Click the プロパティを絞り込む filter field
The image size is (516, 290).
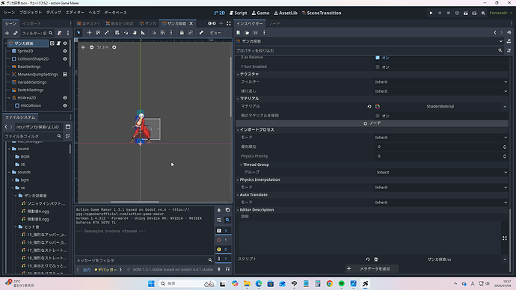tap(366, 51)
